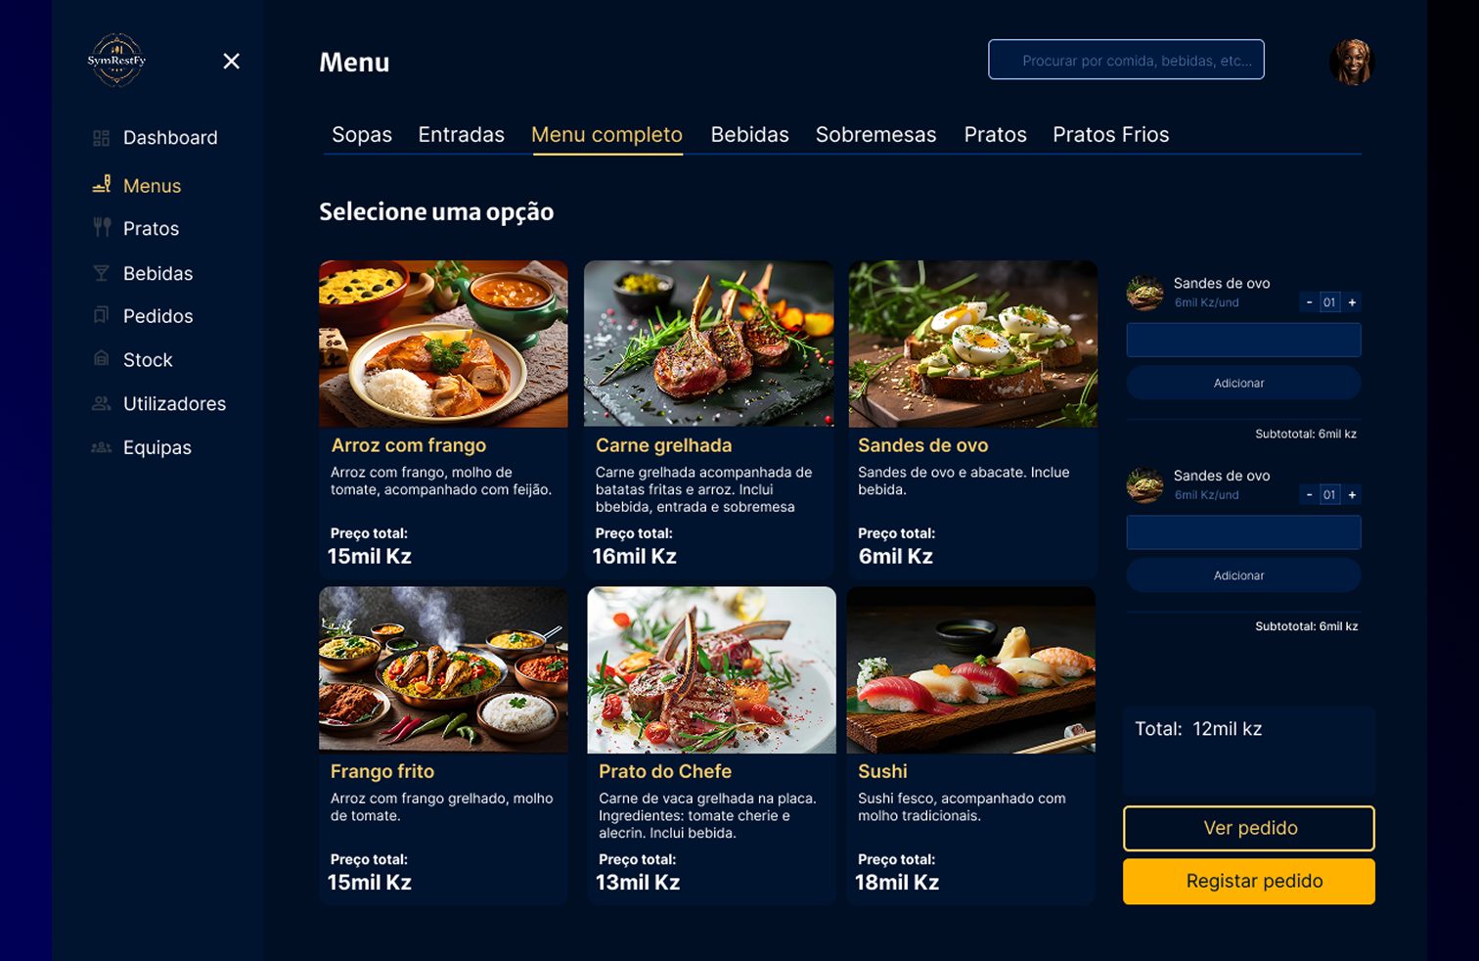The height and width of the screenshot is (961, 1479).
Task: Click the SymRestFy logo
Action: tap(116, 61)
